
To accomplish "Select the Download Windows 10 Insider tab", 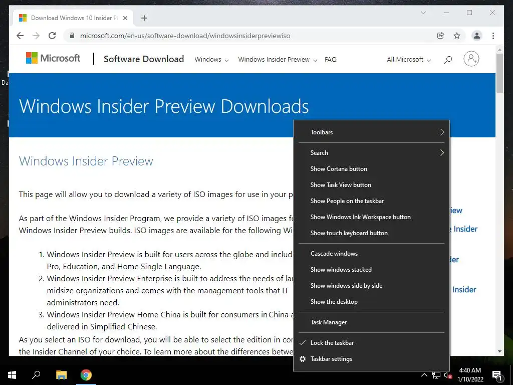I will (73, 18).
